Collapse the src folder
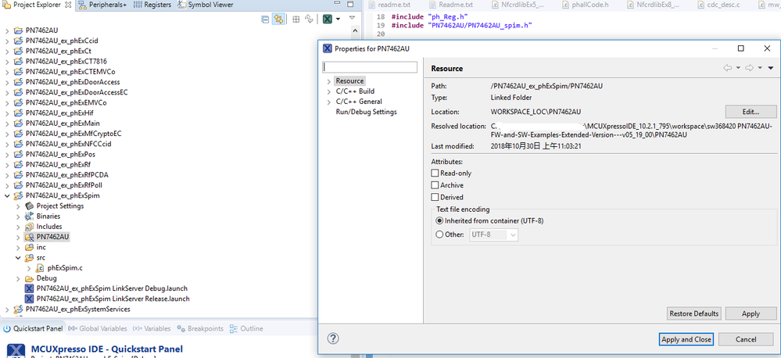The height and width of the screenshot is (358, 781). pyautogui.click(x=19, y=258)
